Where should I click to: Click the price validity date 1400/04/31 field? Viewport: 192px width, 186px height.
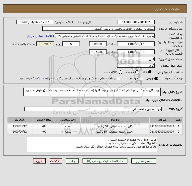tap(136, 52)
